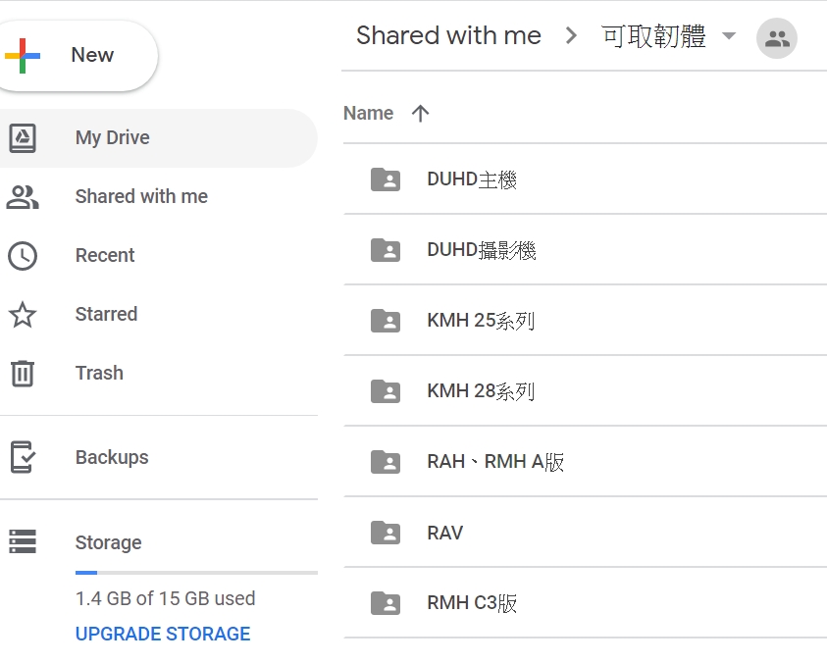Click the colorful plus icon on New
This screenshot has height=664, width=827.
point(23,55)
